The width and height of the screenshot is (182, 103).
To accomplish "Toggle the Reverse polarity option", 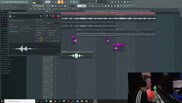I will 52,31.
